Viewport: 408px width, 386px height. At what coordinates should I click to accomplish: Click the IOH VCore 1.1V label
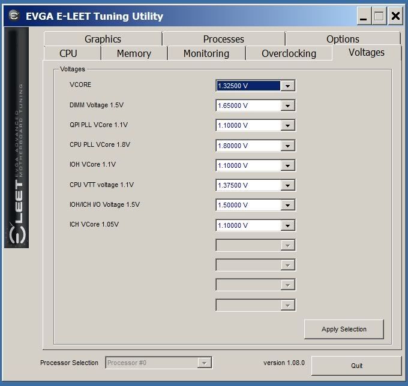[x=92, y=164]
